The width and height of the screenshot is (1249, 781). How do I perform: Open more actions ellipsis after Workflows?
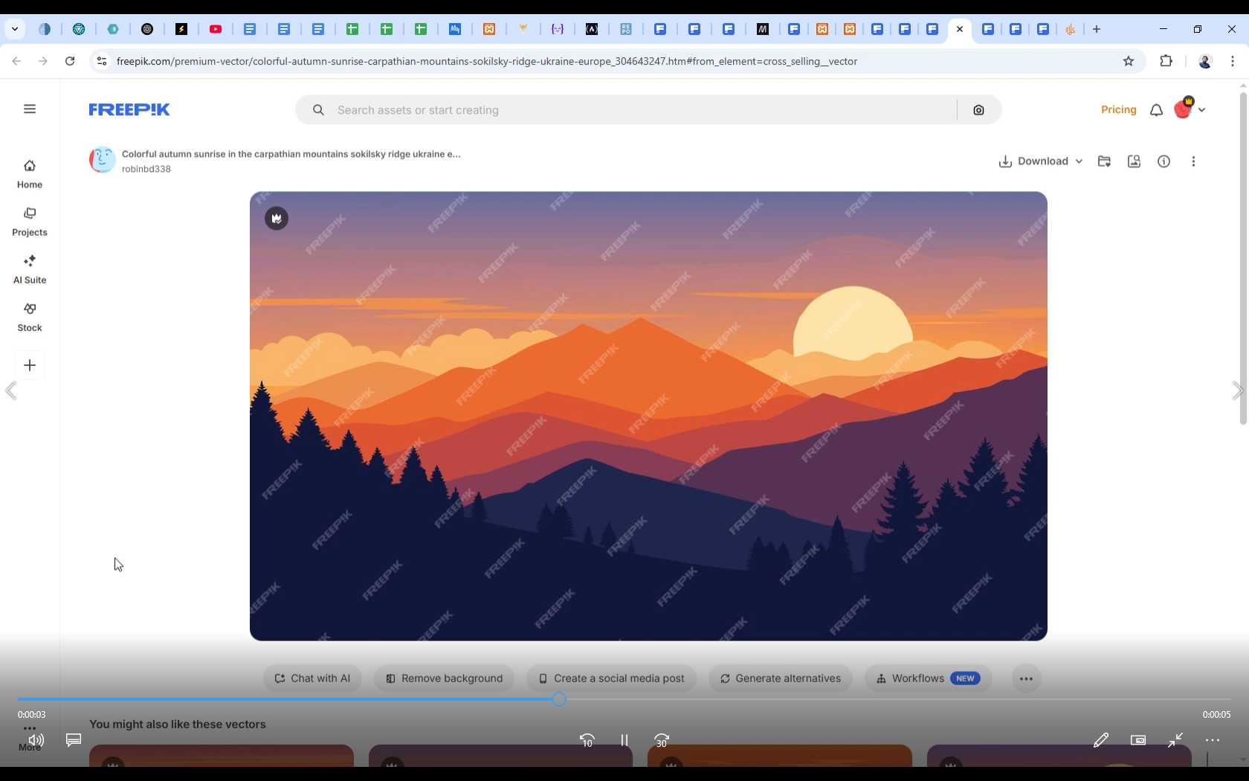tap(1026, 679)
